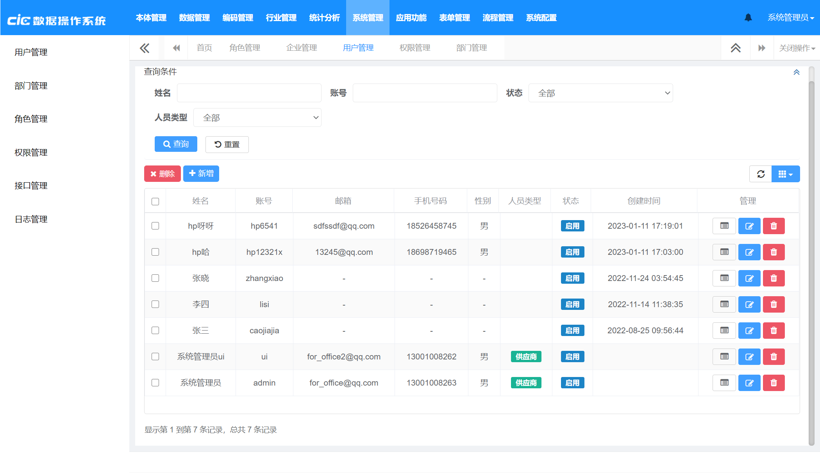
Task: Click the table refresh icon
Action: click(x=761, y=174)
